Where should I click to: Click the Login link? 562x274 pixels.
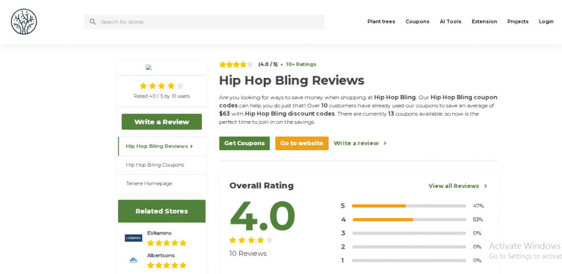546,21
